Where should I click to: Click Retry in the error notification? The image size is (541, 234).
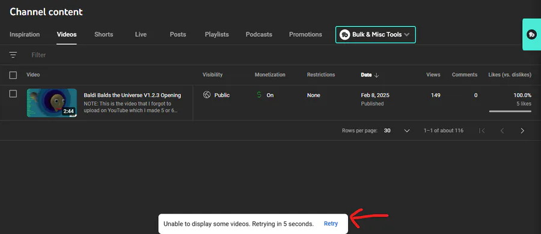pos(331,223)
